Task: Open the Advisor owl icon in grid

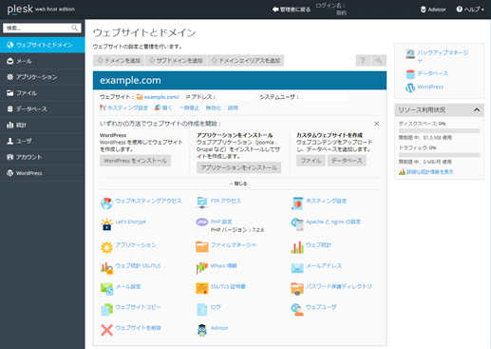Action: (202, 330)
